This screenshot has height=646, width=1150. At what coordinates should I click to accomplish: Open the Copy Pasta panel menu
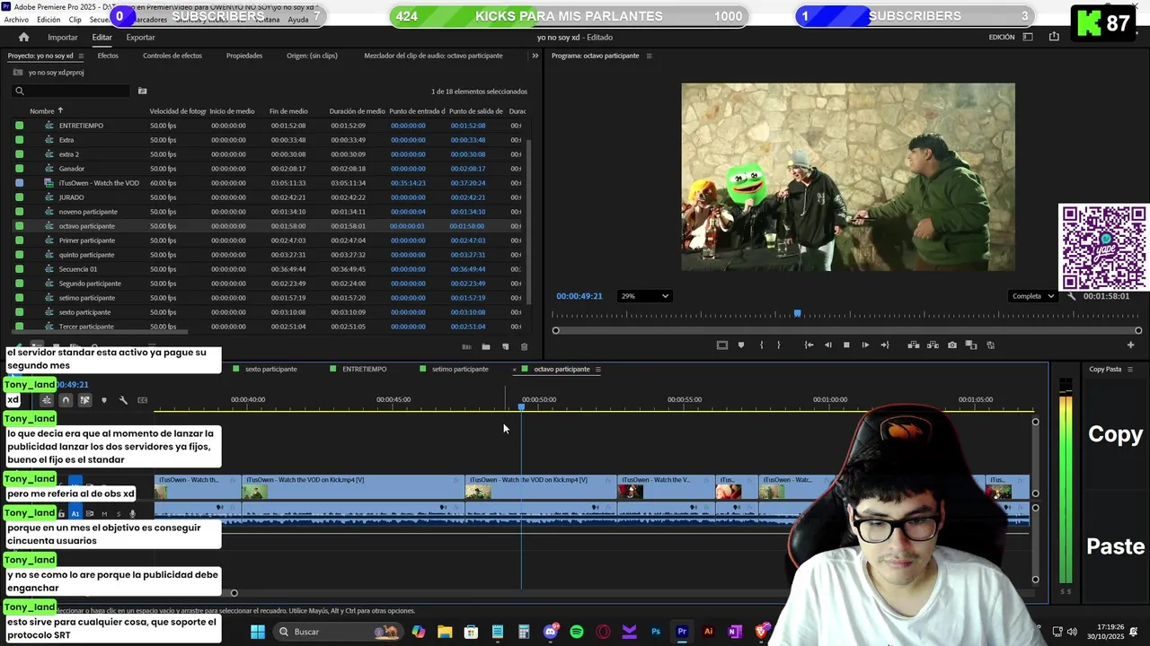(1130, 369)
